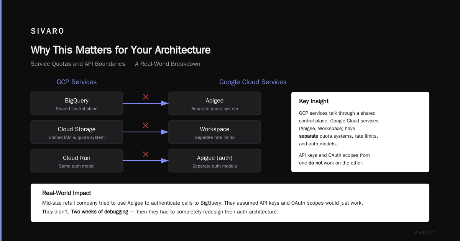Click the GCP Services column heading
Viewport: 460px width, 241px height.
click(77, 82)
